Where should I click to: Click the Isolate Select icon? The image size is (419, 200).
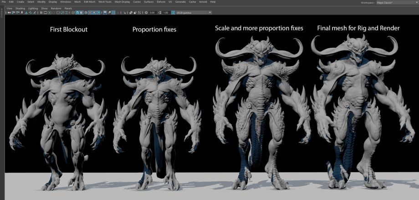(105, 13)
